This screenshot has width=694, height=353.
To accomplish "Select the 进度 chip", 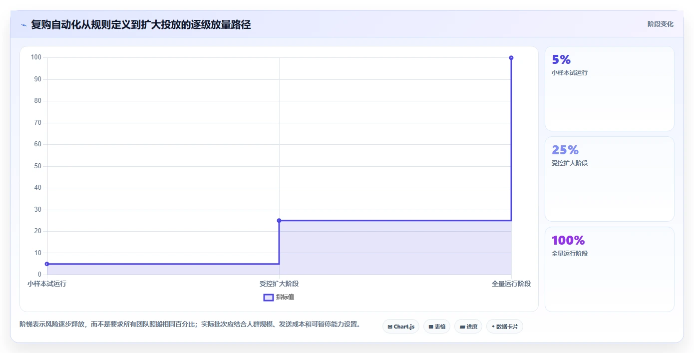I will point(468,327).
